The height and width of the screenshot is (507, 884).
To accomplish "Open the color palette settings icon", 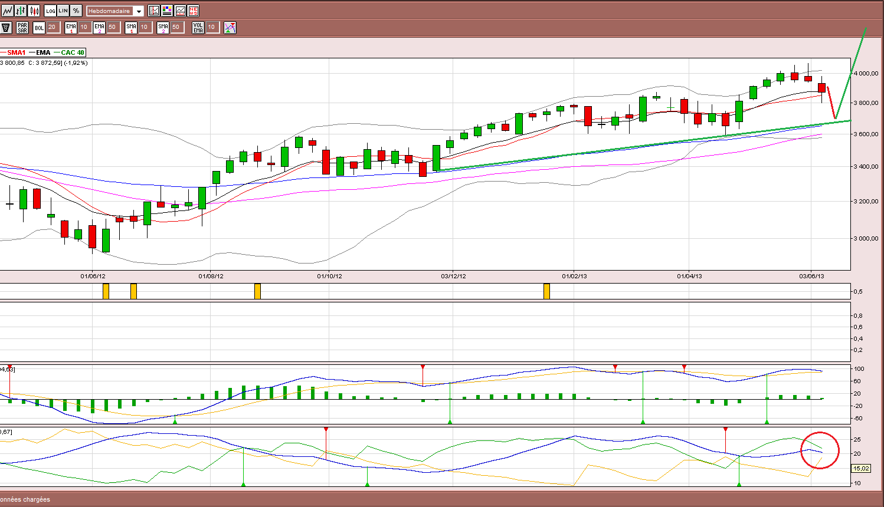I will pyautogui.click(x=167, y=11).
